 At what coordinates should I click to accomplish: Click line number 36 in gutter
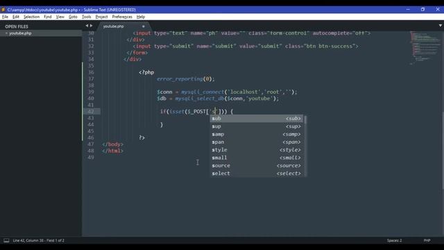91,72
